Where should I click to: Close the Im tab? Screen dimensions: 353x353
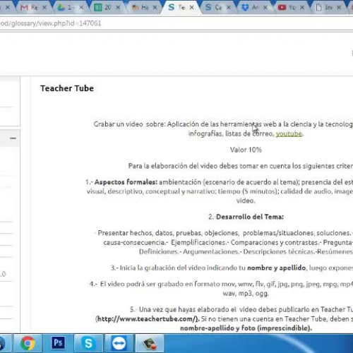click(339, 8)
